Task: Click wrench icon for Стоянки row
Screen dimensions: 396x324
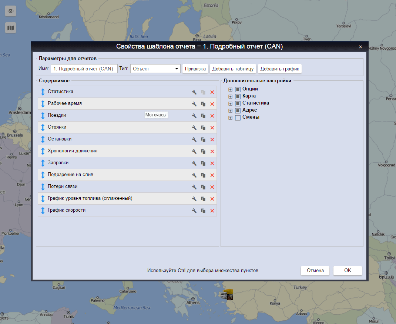Action: (x=194, y=128)
